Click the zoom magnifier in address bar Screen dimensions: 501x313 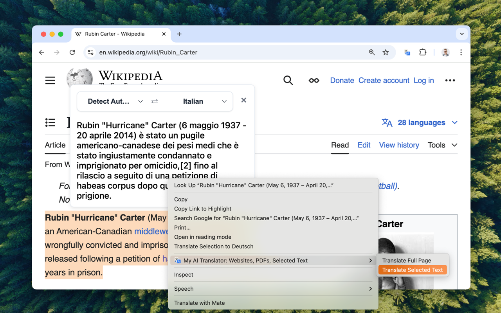tap(372, 52)
